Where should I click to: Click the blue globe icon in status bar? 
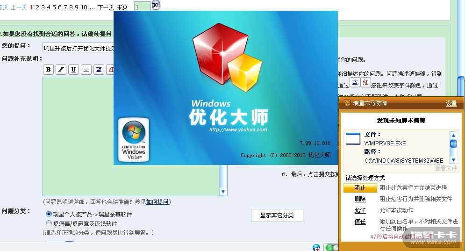316,247
